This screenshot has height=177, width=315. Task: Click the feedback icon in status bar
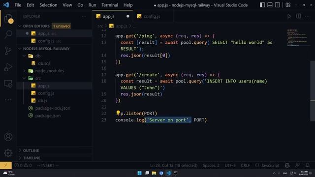[x=297, y=165]
